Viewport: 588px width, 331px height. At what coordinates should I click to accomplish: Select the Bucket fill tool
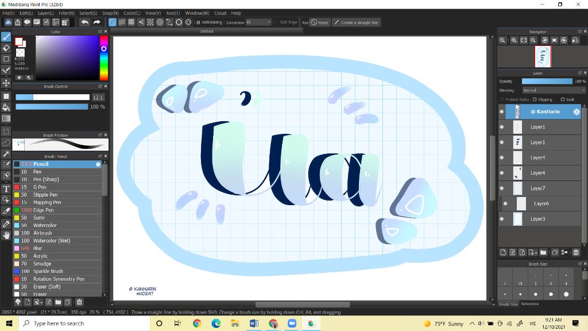point(6,107)
